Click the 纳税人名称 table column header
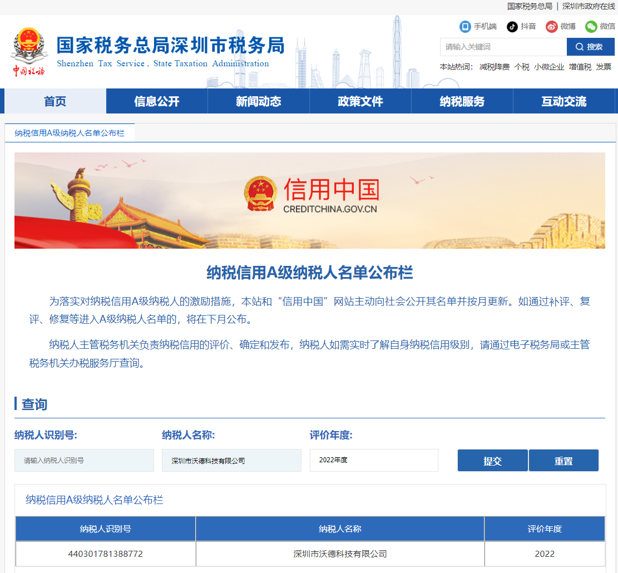Screen dimensions: 618x573 point(340,529)
